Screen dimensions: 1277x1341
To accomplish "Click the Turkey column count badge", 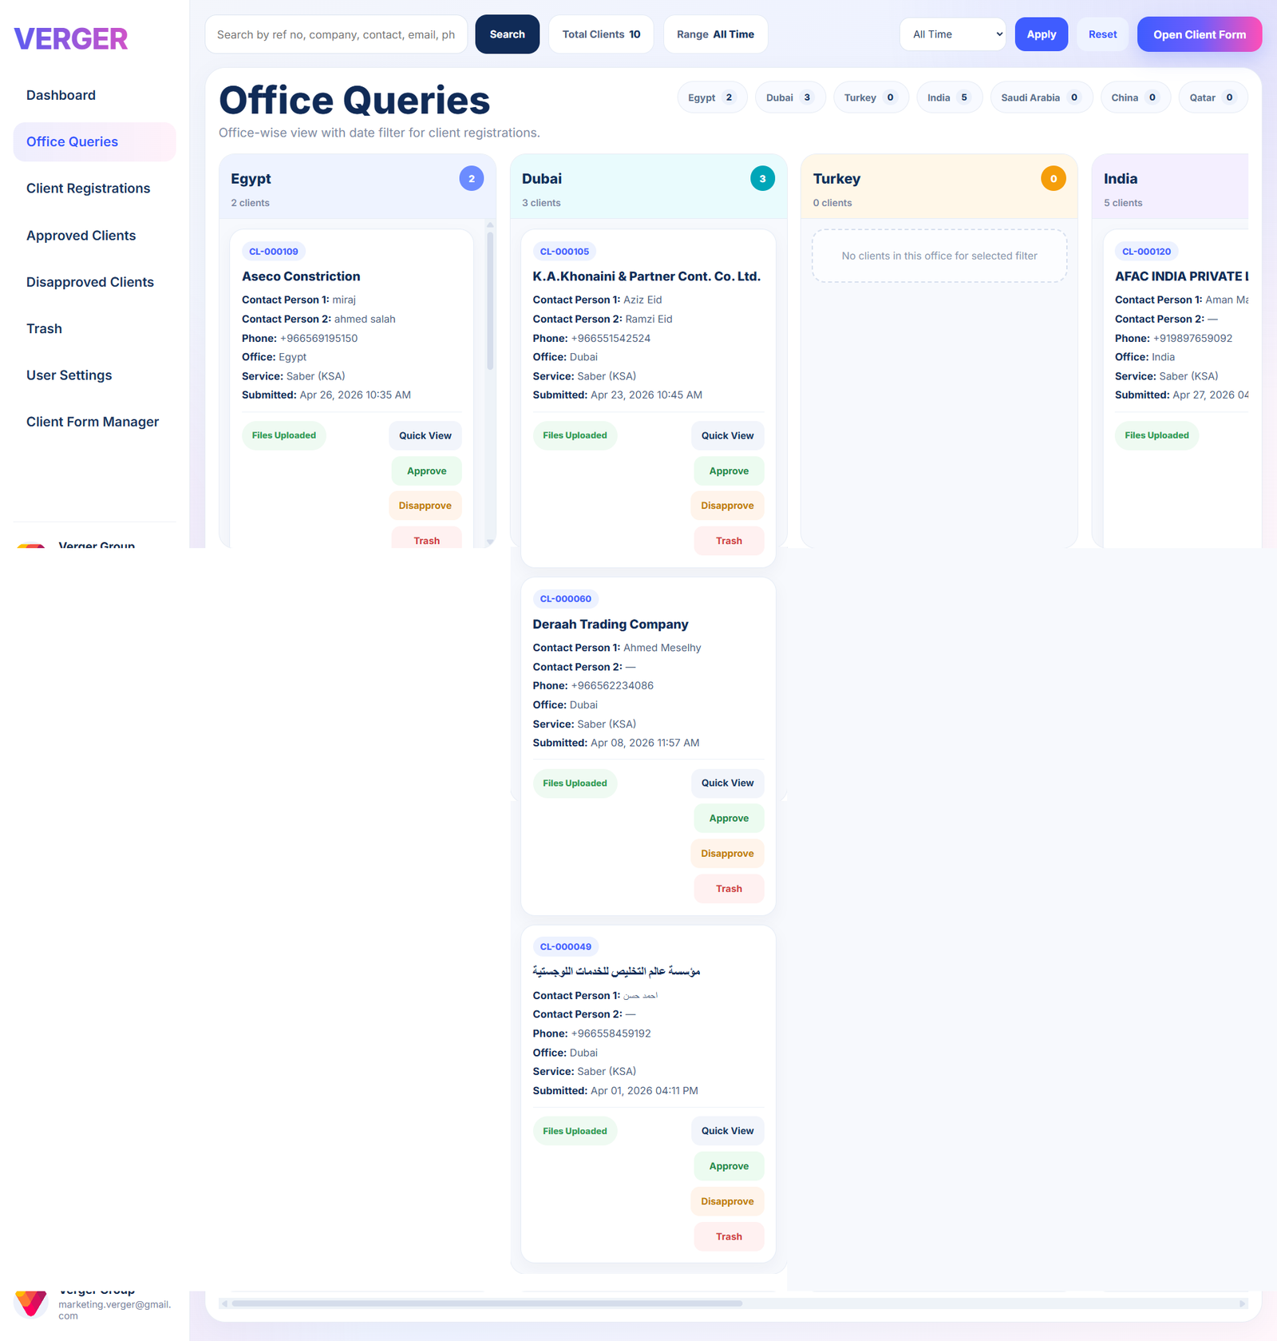I will coord(1054,179).
